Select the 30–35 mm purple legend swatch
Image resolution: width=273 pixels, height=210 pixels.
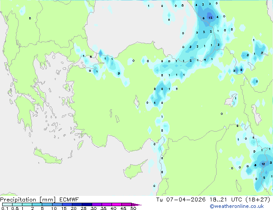(x=96, y=204)
